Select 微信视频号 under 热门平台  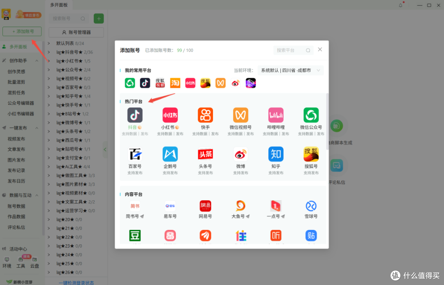240,115
